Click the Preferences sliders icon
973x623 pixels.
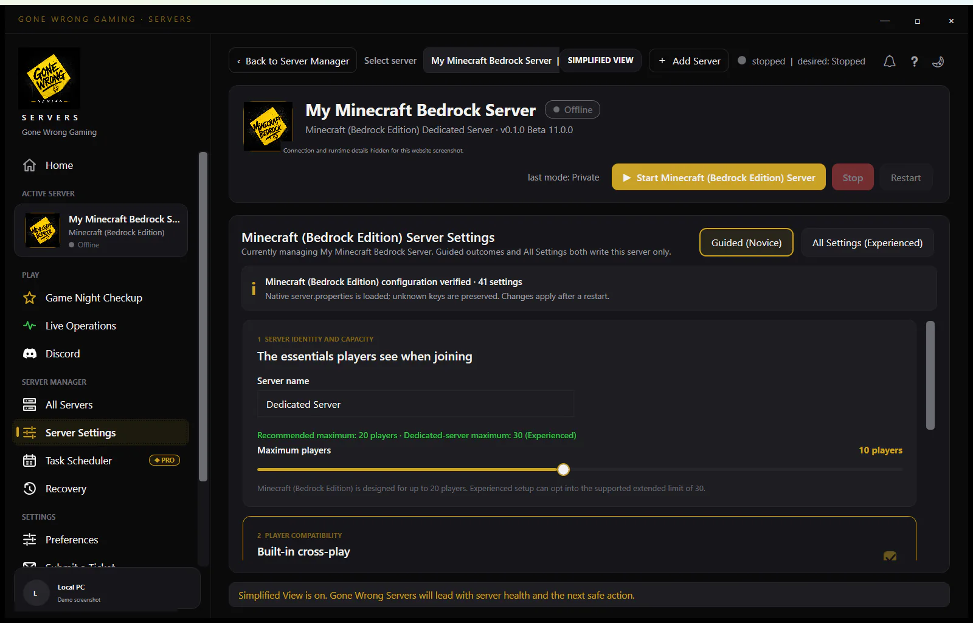point(29,540)
